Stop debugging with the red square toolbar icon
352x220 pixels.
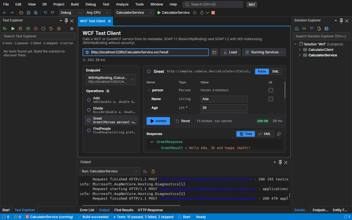(x=213, y=13)
